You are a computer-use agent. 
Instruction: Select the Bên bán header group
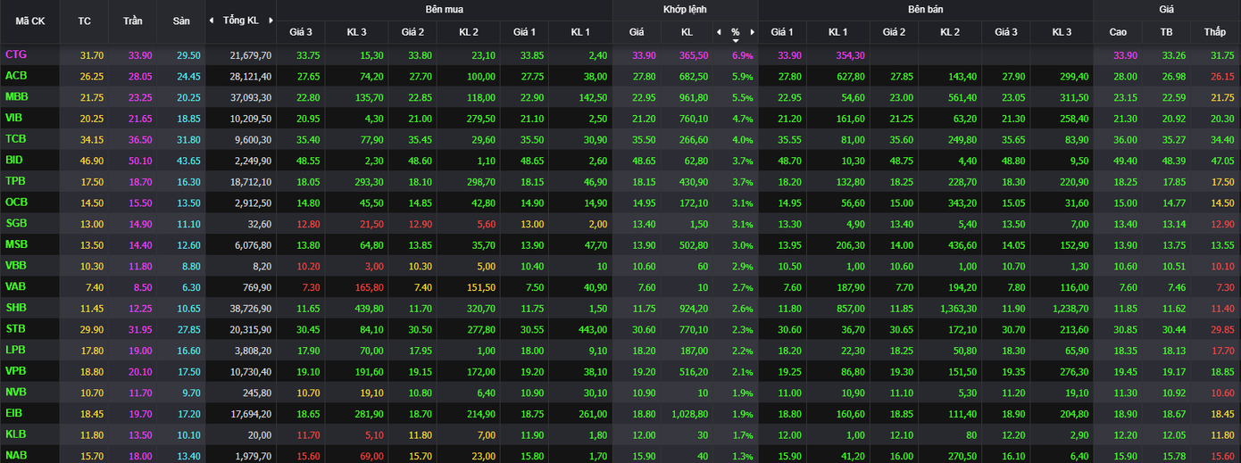(x=925, y=9)
